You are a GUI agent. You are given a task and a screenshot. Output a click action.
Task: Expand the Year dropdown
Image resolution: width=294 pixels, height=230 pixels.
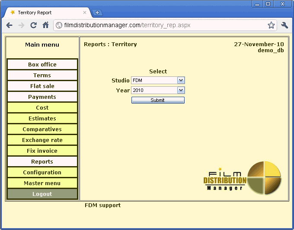point(181,90)
